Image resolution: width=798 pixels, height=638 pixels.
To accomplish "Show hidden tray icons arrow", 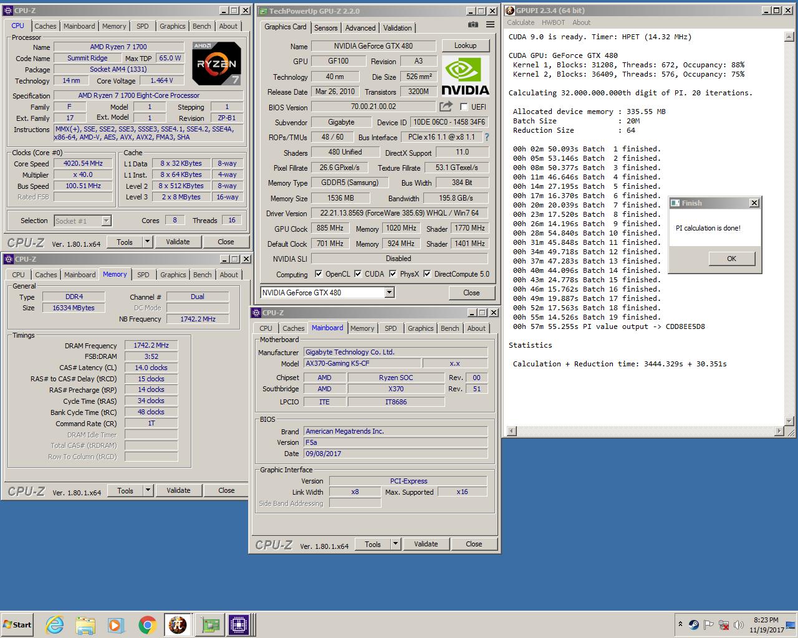I will 680,624.
